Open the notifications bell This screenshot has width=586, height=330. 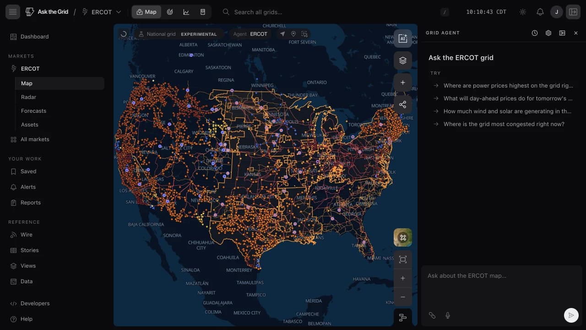tap(540, 12)
